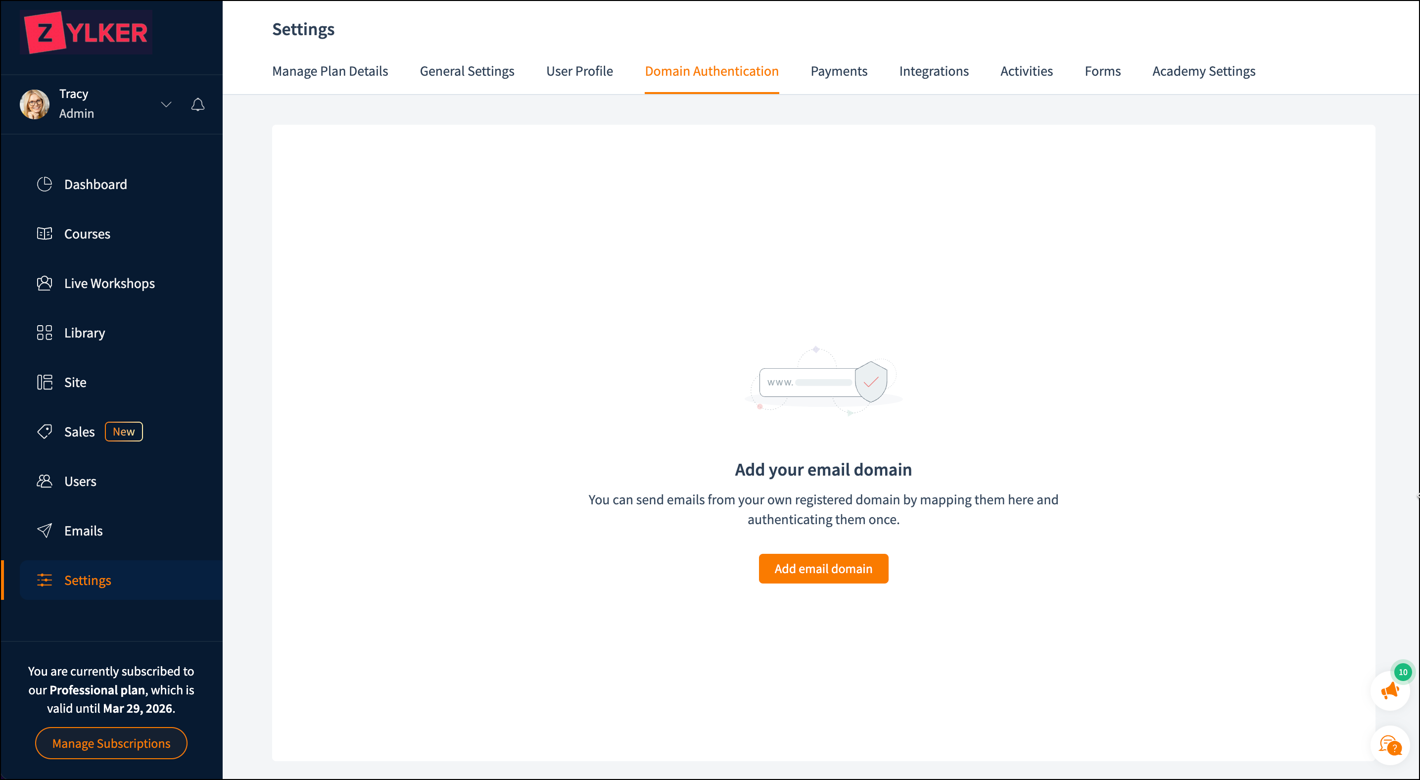Switch to General Settings tab
Viewport: 1420px width, 780px height.
pyautogui.click(x=467, y=71)
